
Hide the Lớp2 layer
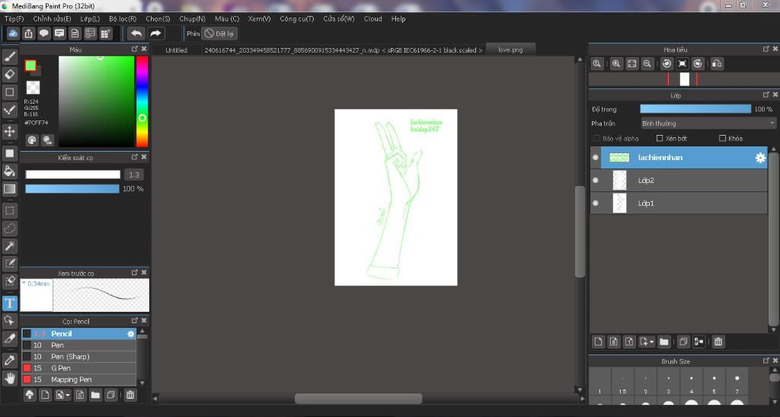coord(596,180)
